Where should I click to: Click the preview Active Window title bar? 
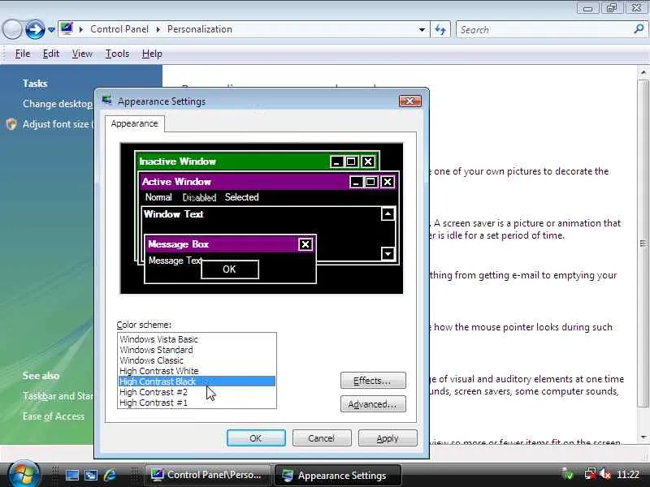tap(268, 182)
